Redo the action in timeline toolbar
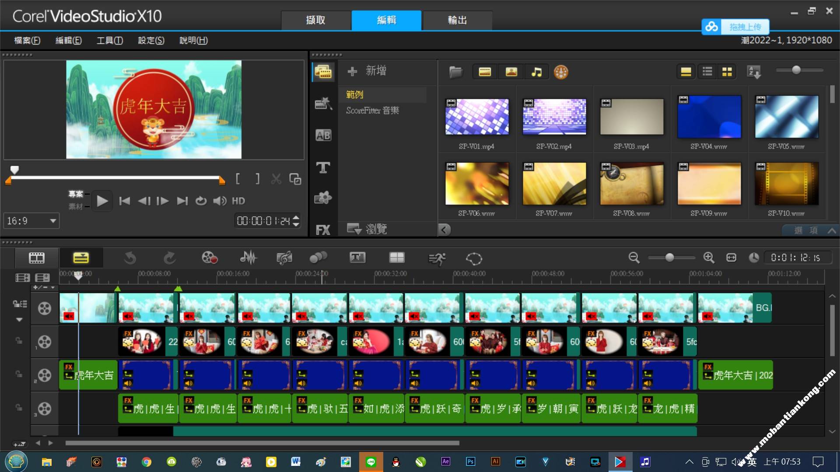The width and height of the screenshot is (840, 472). coord(170,258)
